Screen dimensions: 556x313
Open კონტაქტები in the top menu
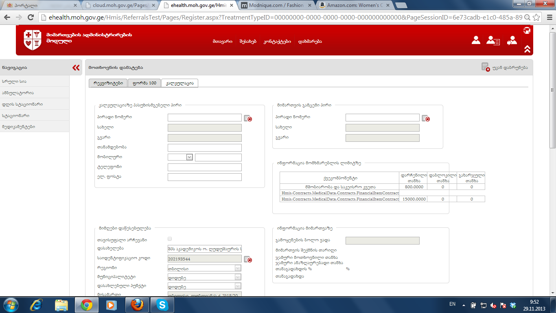277,42
